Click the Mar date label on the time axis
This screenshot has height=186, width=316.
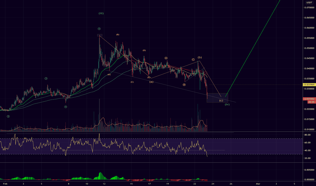[x=258, y=184]
